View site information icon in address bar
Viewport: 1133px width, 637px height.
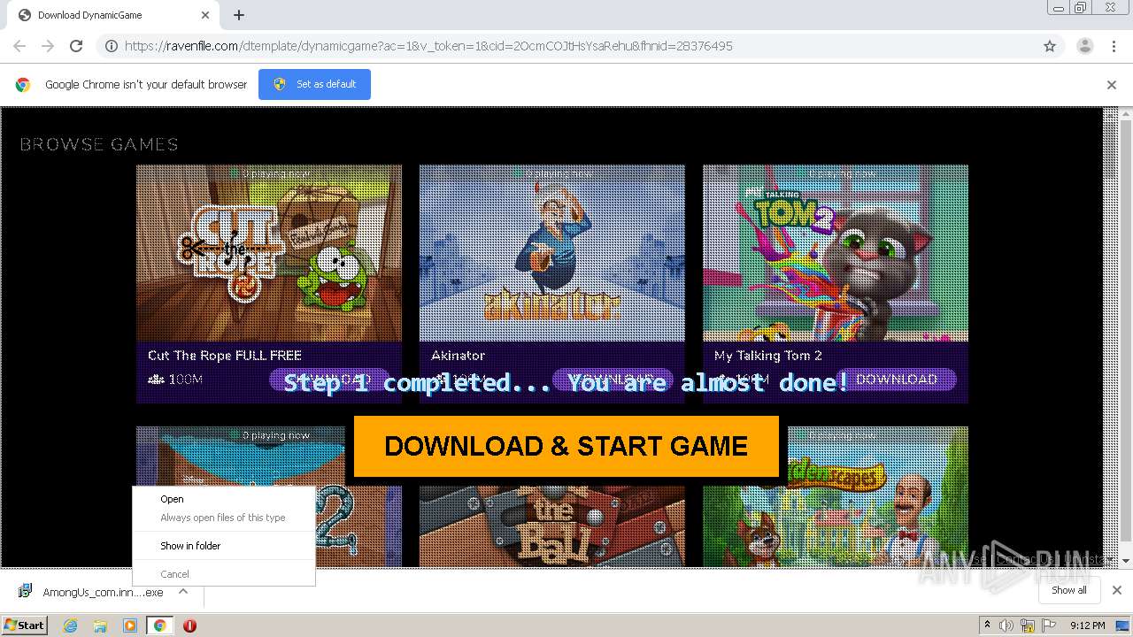(111, 46)
